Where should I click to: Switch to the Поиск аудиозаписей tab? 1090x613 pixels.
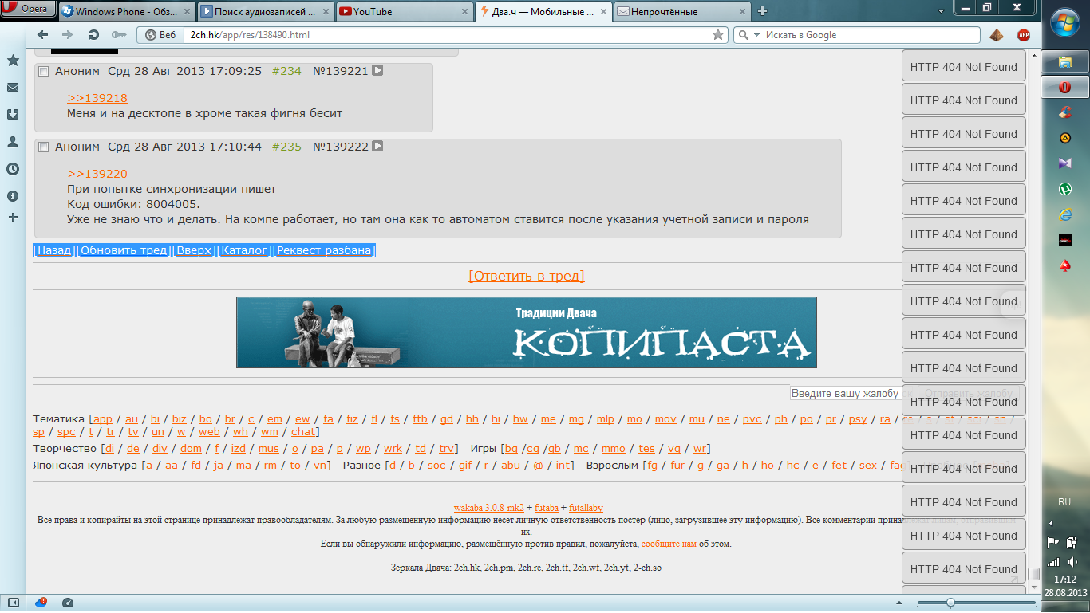point(265,11)
